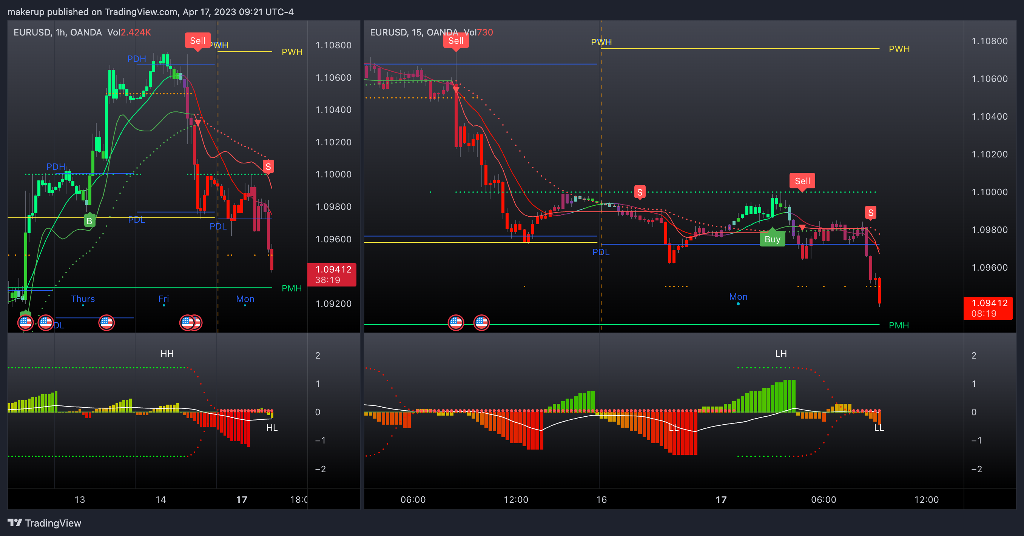
Task: Click the current price tag 1.09412 38:19
Action: point(332,274)
